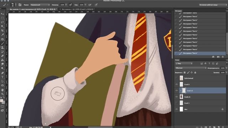This screenshot has width=228, height=128.
Task: Select the Healing Brush tool
Action: 2,39
